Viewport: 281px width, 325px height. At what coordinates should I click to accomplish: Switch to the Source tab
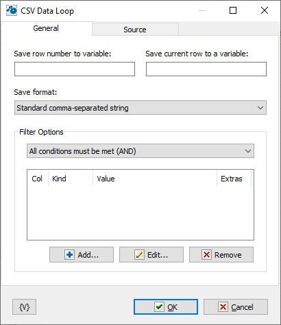[x=135, y=30]
